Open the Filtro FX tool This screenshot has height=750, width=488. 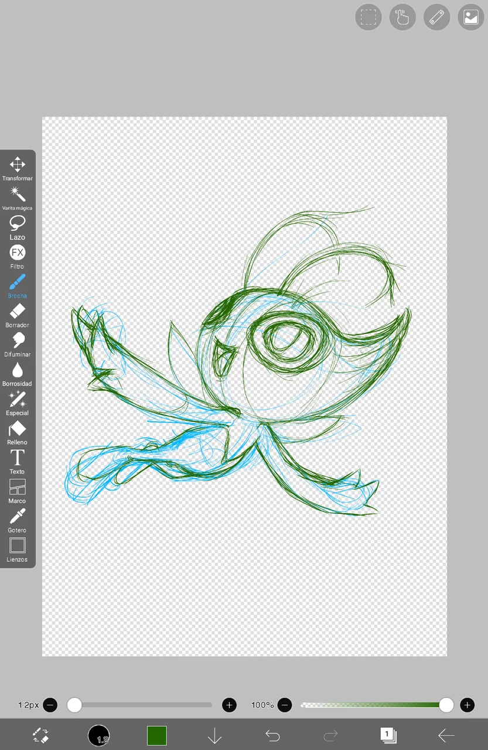click(18, 257)
